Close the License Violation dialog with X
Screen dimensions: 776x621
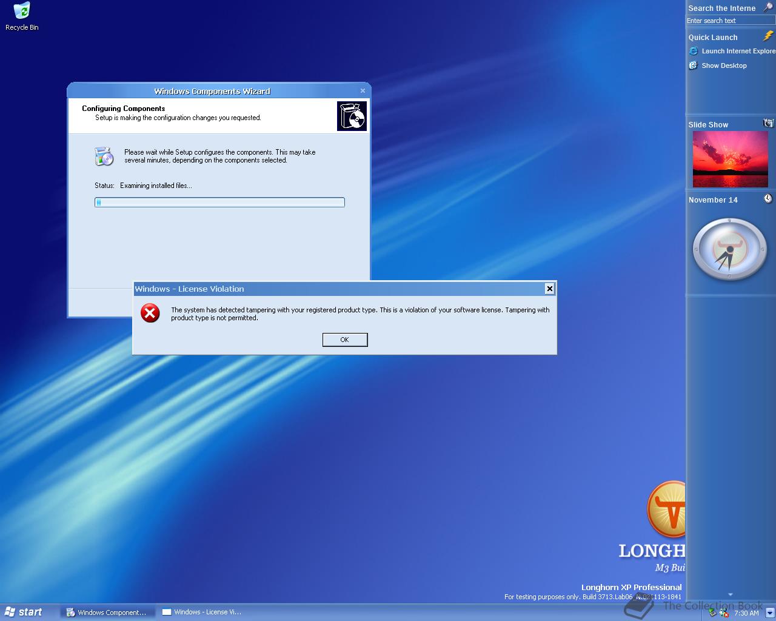pos(549,289)
